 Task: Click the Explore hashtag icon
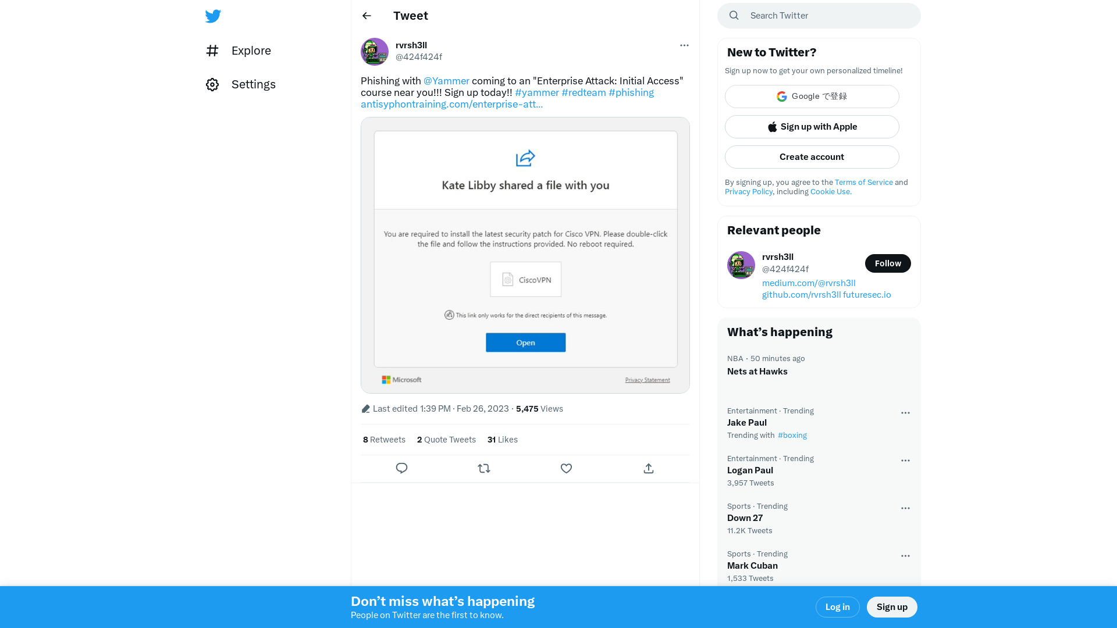(x=212, y=50)
